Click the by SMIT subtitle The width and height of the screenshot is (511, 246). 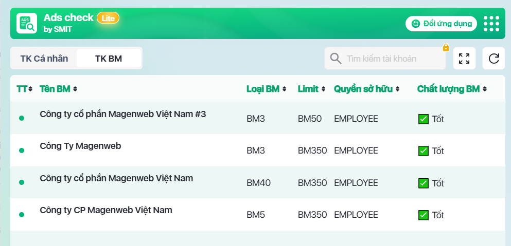click(58, 29)
